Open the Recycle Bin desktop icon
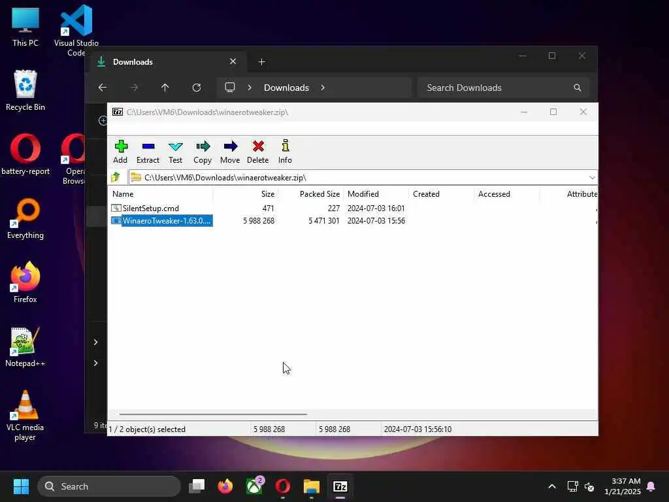The width and height of the screenshot is (669, 502). [25, 90]
